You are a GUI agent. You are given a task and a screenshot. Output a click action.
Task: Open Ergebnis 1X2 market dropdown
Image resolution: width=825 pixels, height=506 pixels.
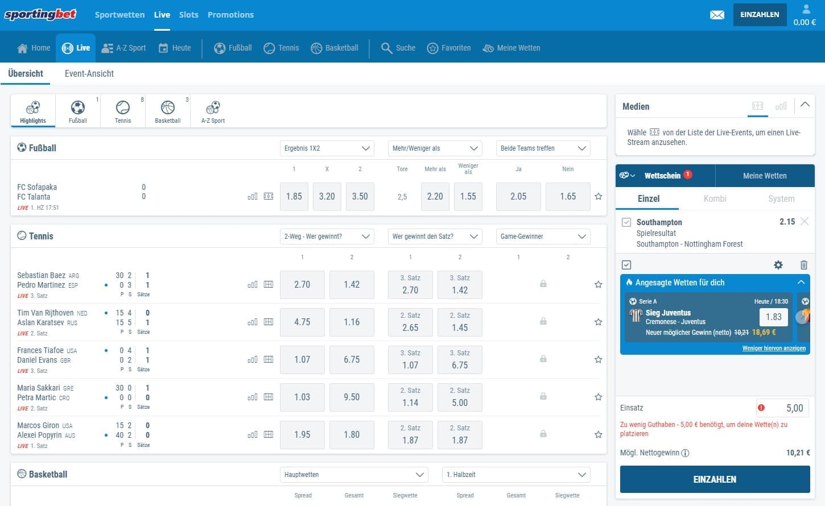(x=327, y=148)
